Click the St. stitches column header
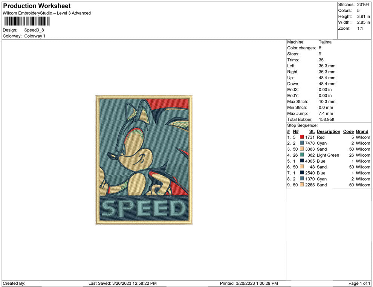373x287 pixels. click(312, 131)
